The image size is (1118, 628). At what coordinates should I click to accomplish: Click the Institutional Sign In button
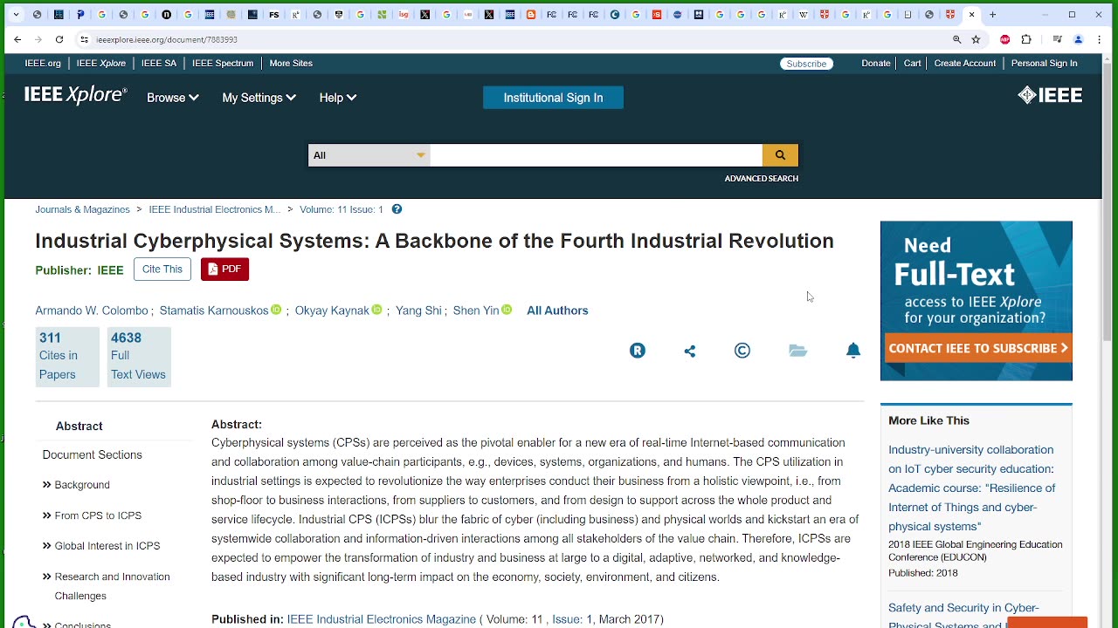tap(553, 98)
